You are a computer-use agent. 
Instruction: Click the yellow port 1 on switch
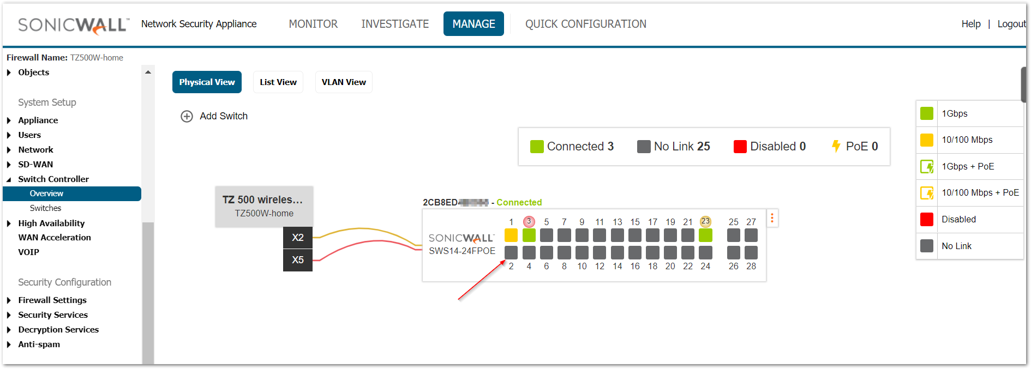pyautogui.click(x=511, y=235)
